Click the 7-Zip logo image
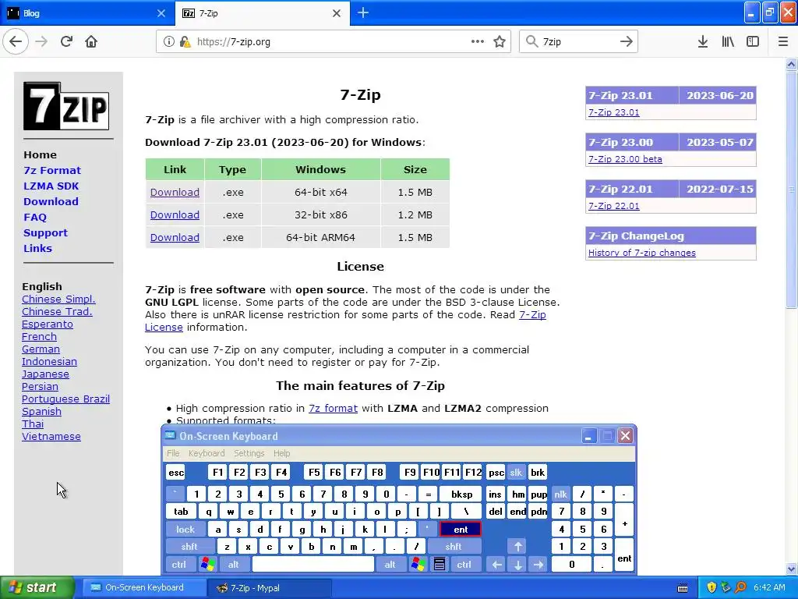The height and width of the screenshot is (599, 798). click(x=66, y=105)
